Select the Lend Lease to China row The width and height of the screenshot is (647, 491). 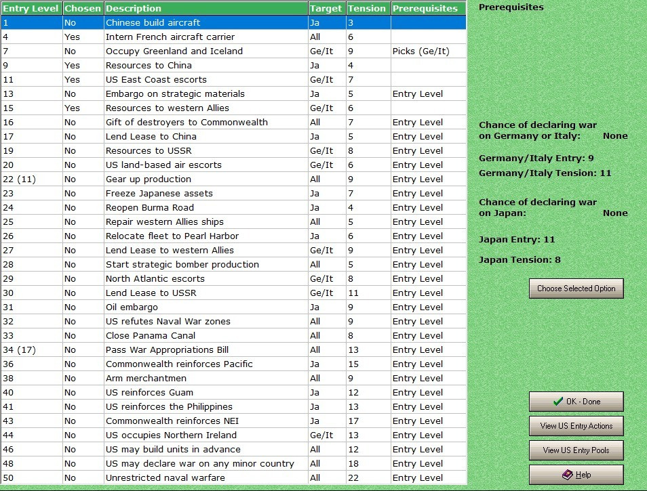tap(233, 136)
